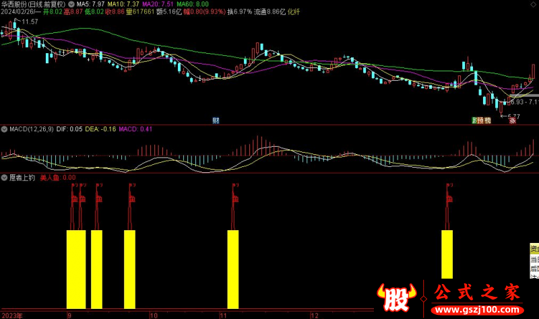Open the 愿者上钩 indicator name label
This screenshot has height=319, width=539.
pos(21,178)
